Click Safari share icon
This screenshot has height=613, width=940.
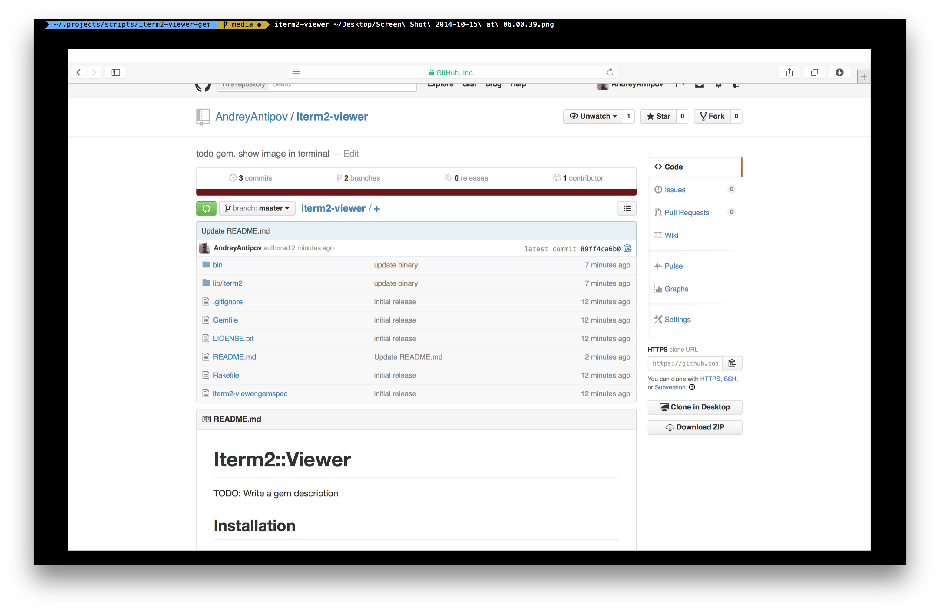(x=789, y=72)
